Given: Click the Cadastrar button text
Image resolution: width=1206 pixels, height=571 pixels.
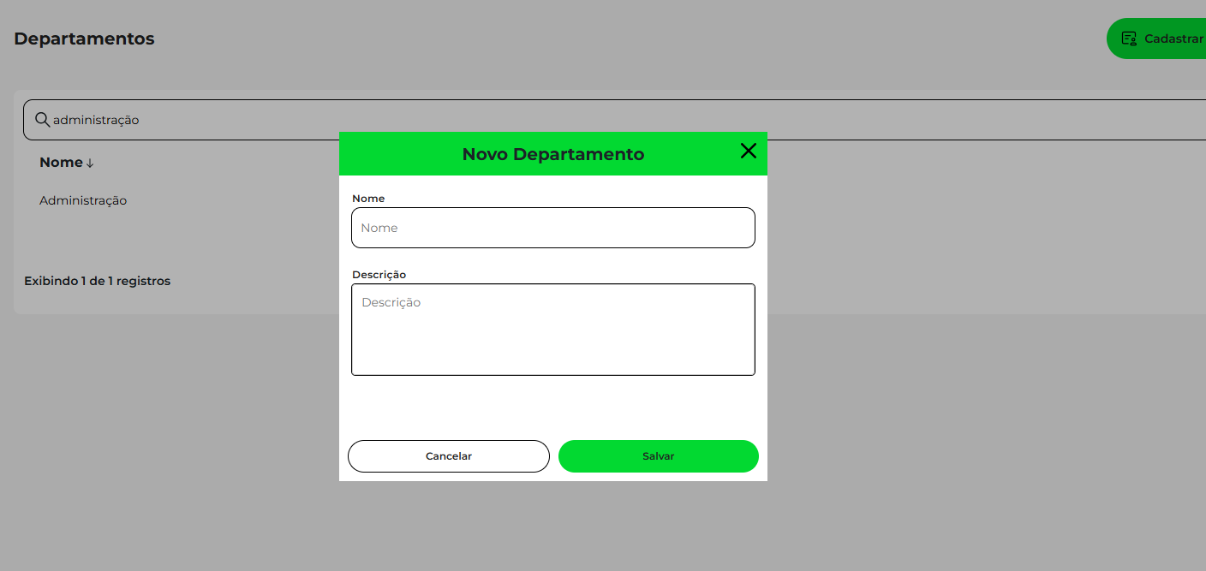Looking at the screenshot, I should point(1173,39).
